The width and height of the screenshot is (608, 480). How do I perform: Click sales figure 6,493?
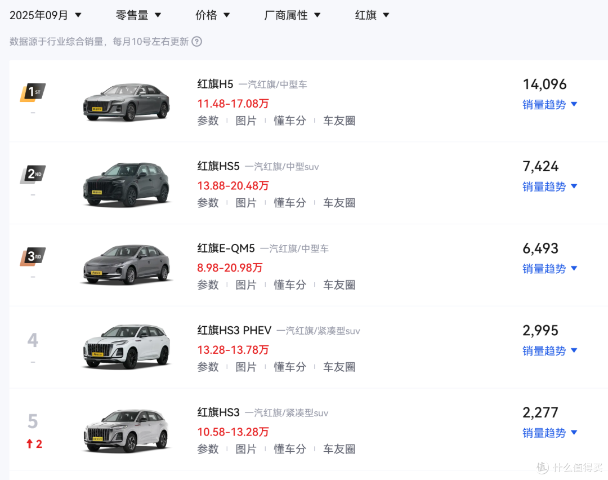(540, 248)
